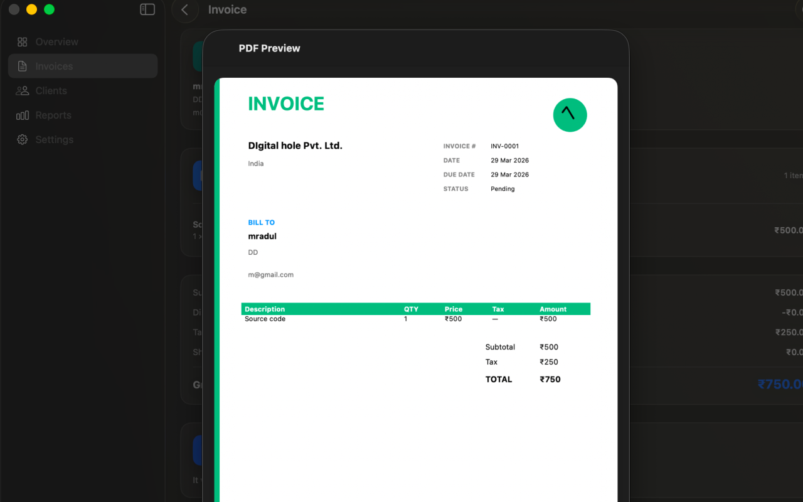Click the Tax ₹250 value
803x502 pixels.
point(549,362)
